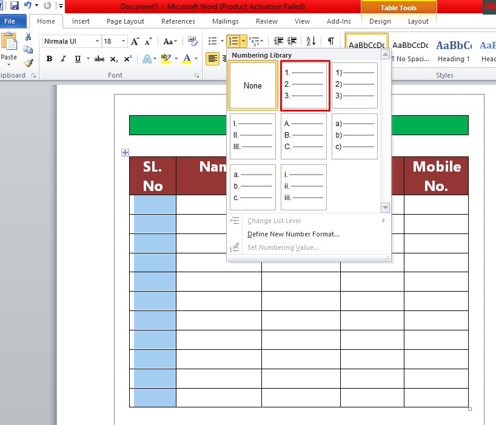Viewport: 496px width, 425px height.
Task: Toggle Italic formatting
Action: coord(64,59)
